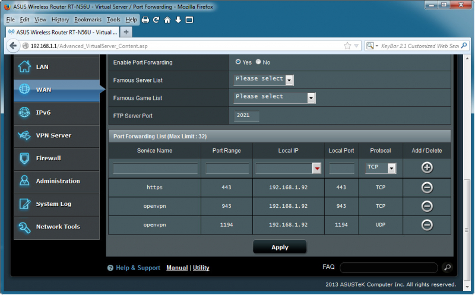Viewport: 475px width, 295px height.
Task: Go to the home page icon
Action: 167,20
